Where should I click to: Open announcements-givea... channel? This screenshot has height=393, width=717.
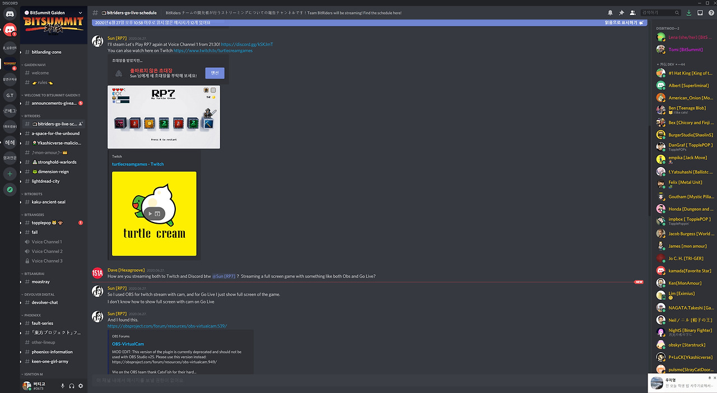(x=53, y=103)
